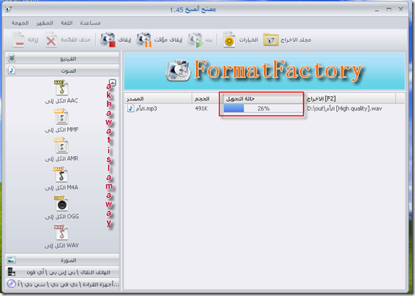Expand the Video (الفيديو) category panel
The image size is (415, 296).
[62, 58]
